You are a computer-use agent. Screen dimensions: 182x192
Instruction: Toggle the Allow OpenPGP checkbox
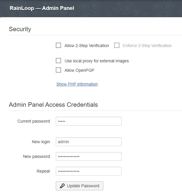(x=58, y=70)
